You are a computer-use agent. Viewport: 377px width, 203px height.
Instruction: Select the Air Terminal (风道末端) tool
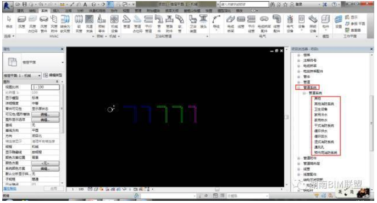coord(89,24)
